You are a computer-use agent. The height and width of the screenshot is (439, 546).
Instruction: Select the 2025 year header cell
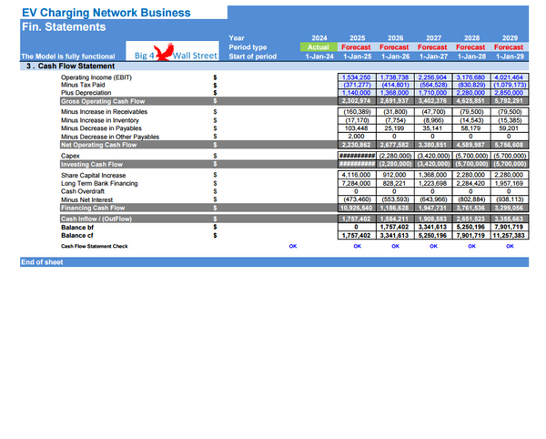(357, 37)
